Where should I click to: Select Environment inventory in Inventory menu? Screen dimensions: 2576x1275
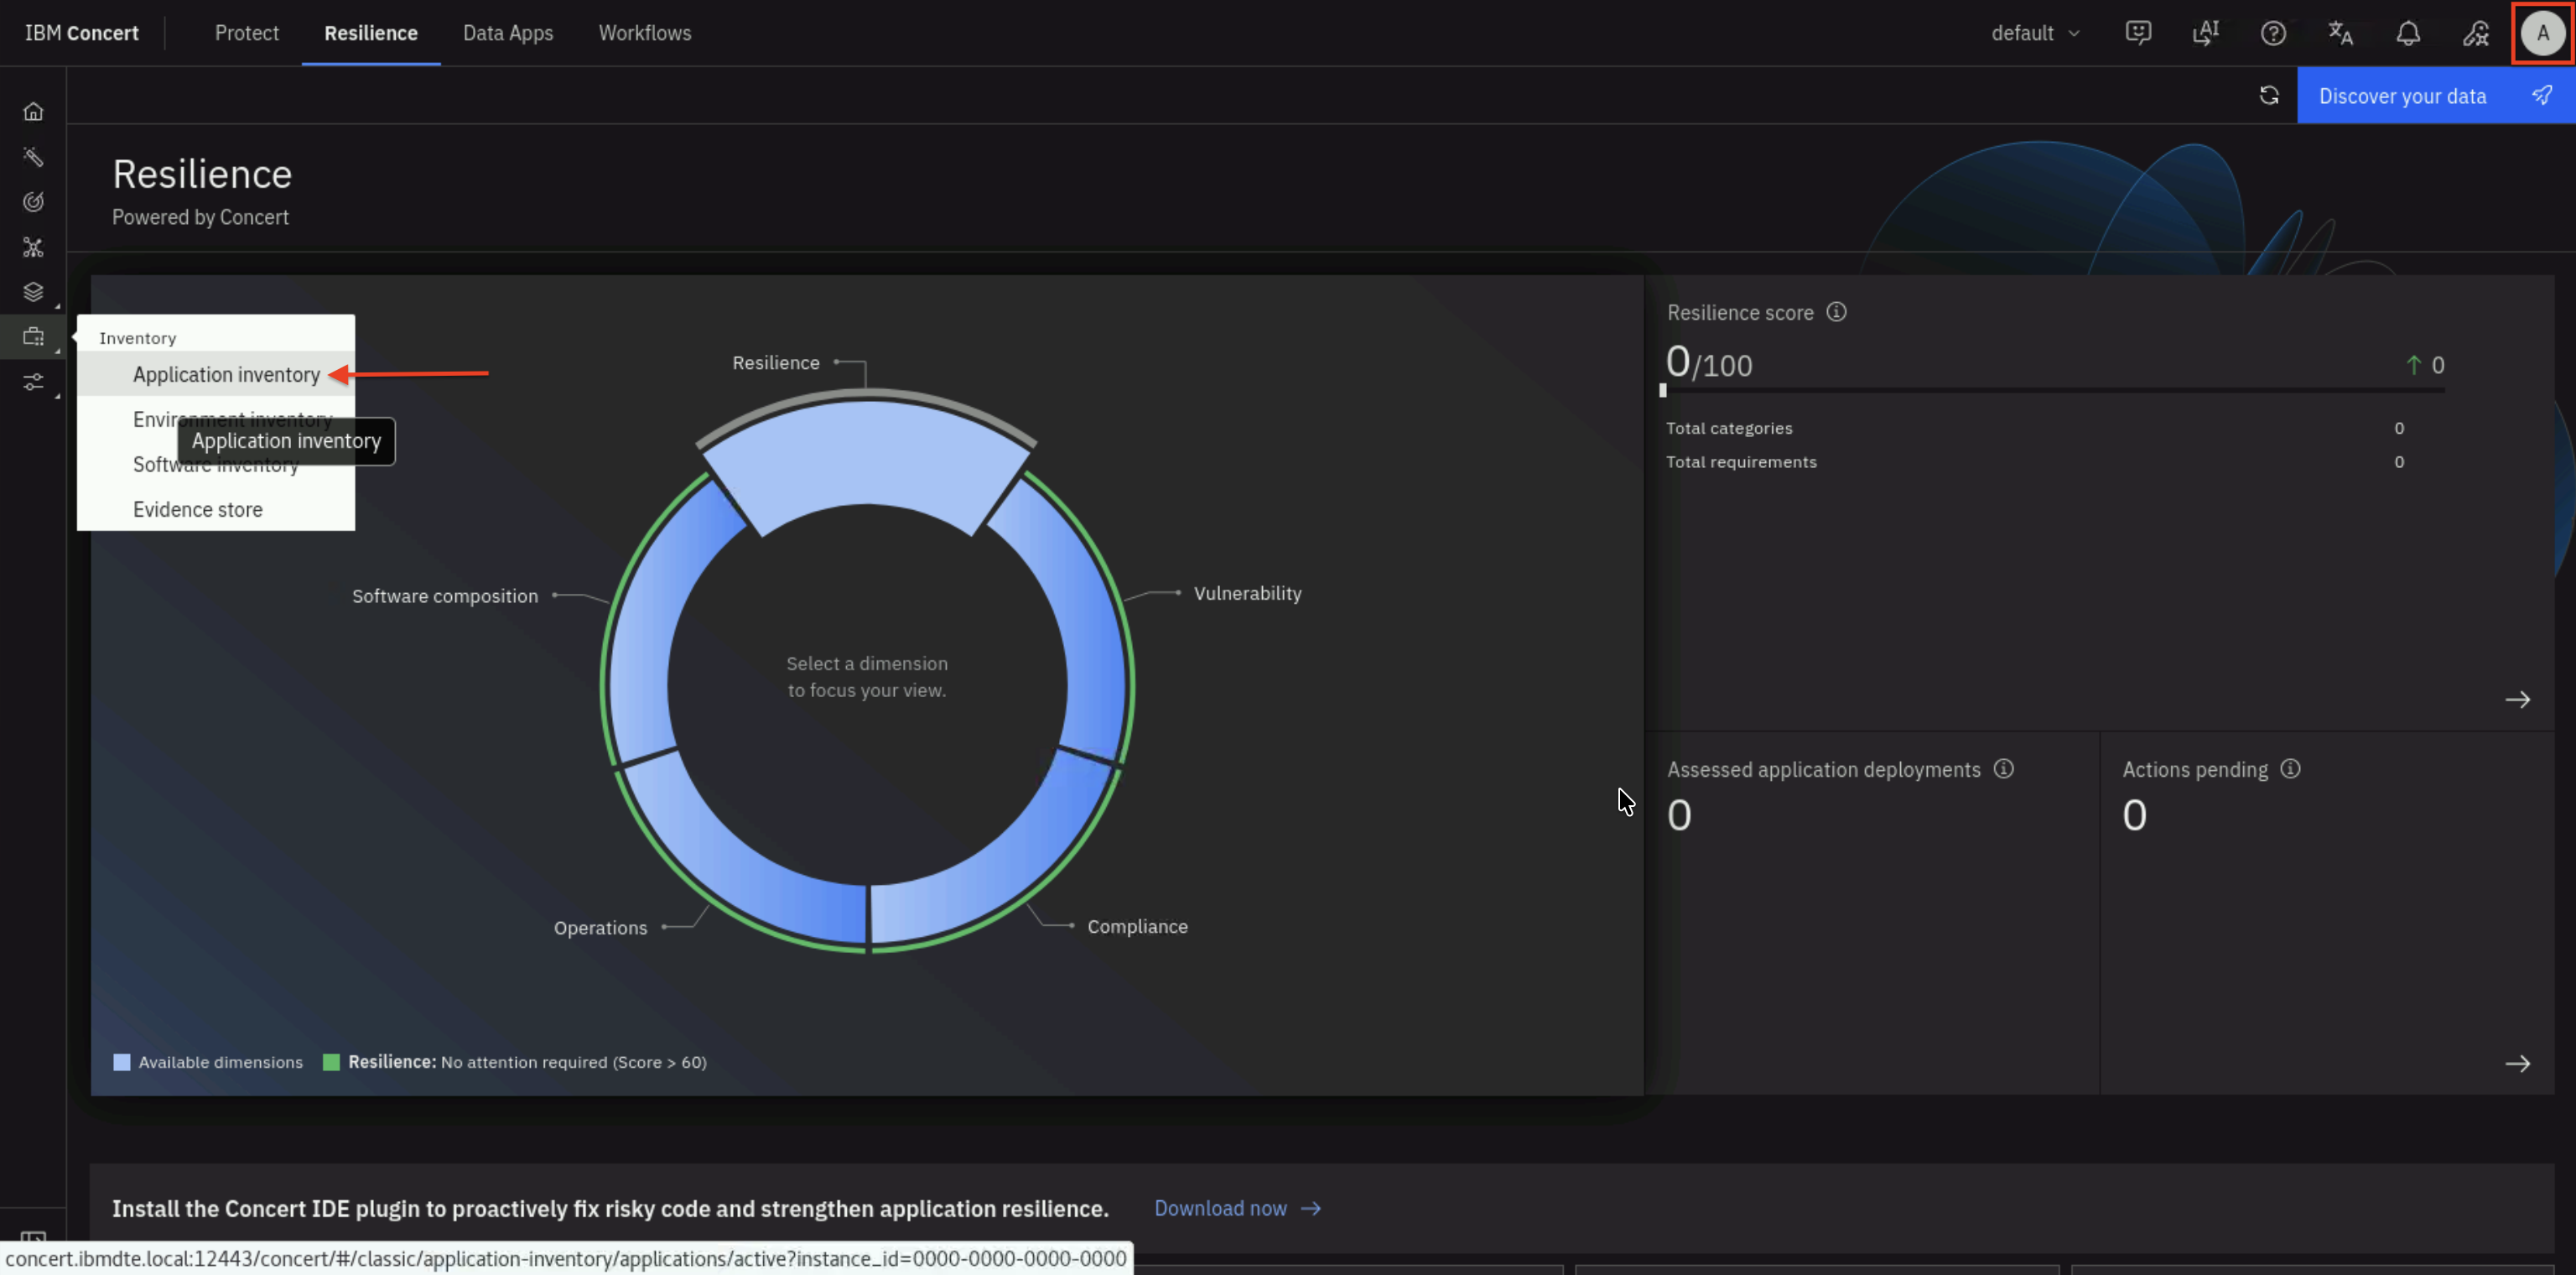[216, 419]
